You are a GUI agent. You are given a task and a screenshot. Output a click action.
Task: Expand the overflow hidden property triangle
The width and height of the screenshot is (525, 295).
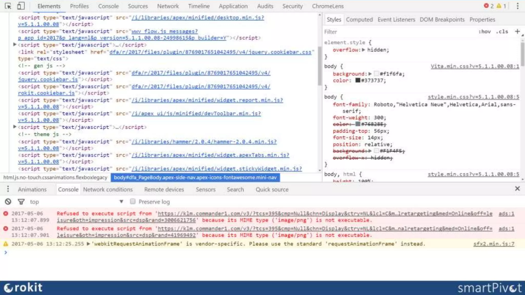[363, 50]
